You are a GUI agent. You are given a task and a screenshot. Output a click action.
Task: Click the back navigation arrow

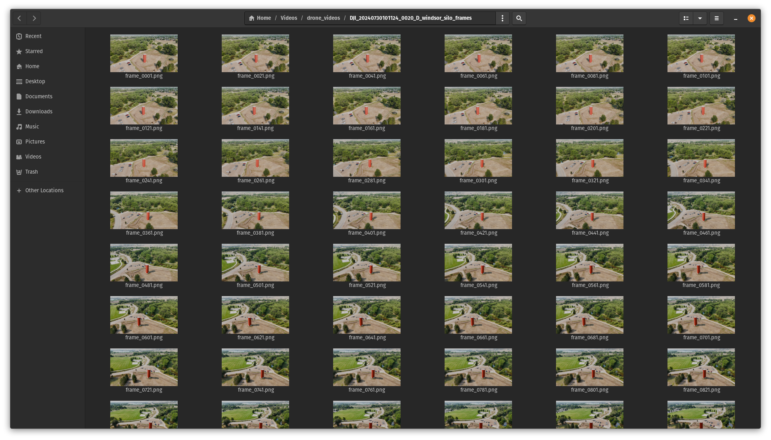(x=19, y=18)
